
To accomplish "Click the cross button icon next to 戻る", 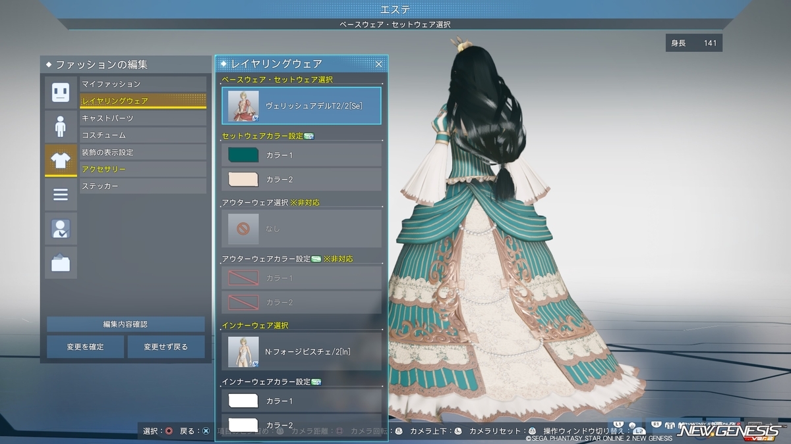I will (206, 431).
